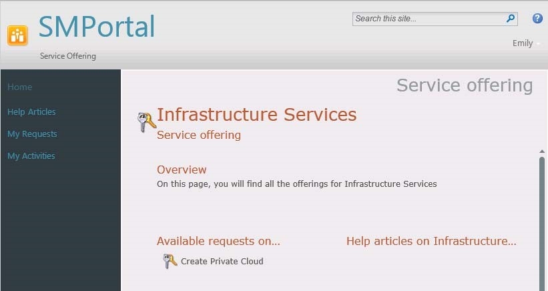The image size is (548, 291).
Task: Click the large gray Service offering page title
Action: click(x=465, y=85)
